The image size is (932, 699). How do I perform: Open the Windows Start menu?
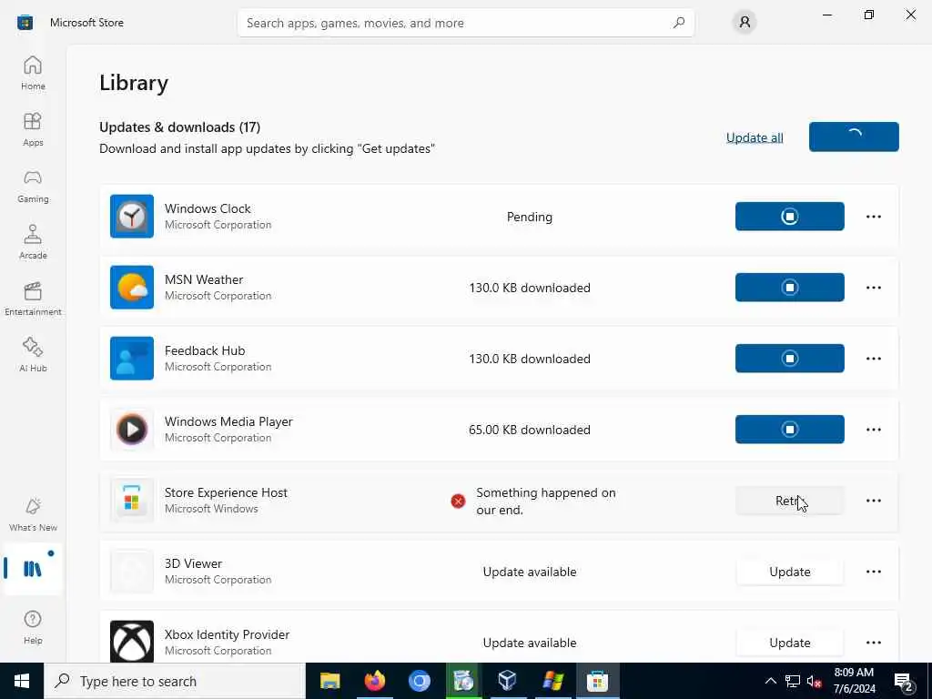pos(22,681)
